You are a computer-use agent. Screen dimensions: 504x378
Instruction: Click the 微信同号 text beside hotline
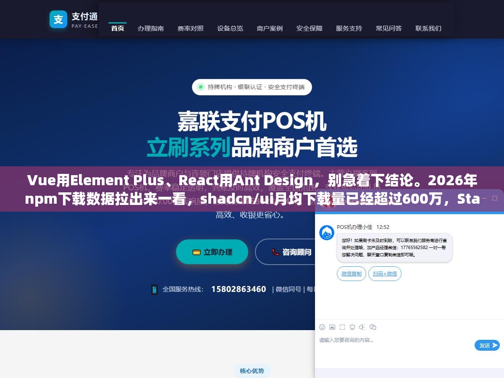tap(289, 289)
